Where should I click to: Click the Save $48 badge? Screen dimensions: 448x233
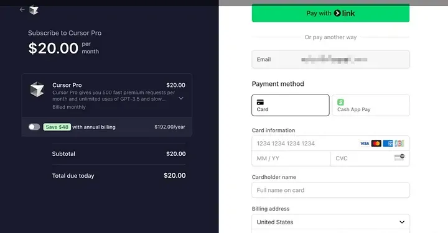click(57, 127)
